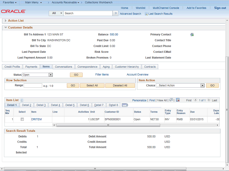This screenshot has height=171, width=229.
Task: Switch to the Conversations tab
Action: 63,67
